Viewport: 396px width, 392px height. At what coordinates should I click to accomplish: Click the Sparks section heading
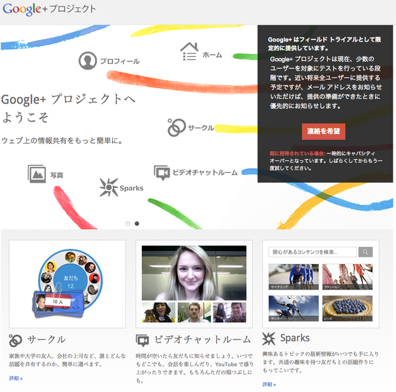tap(295, 338)
